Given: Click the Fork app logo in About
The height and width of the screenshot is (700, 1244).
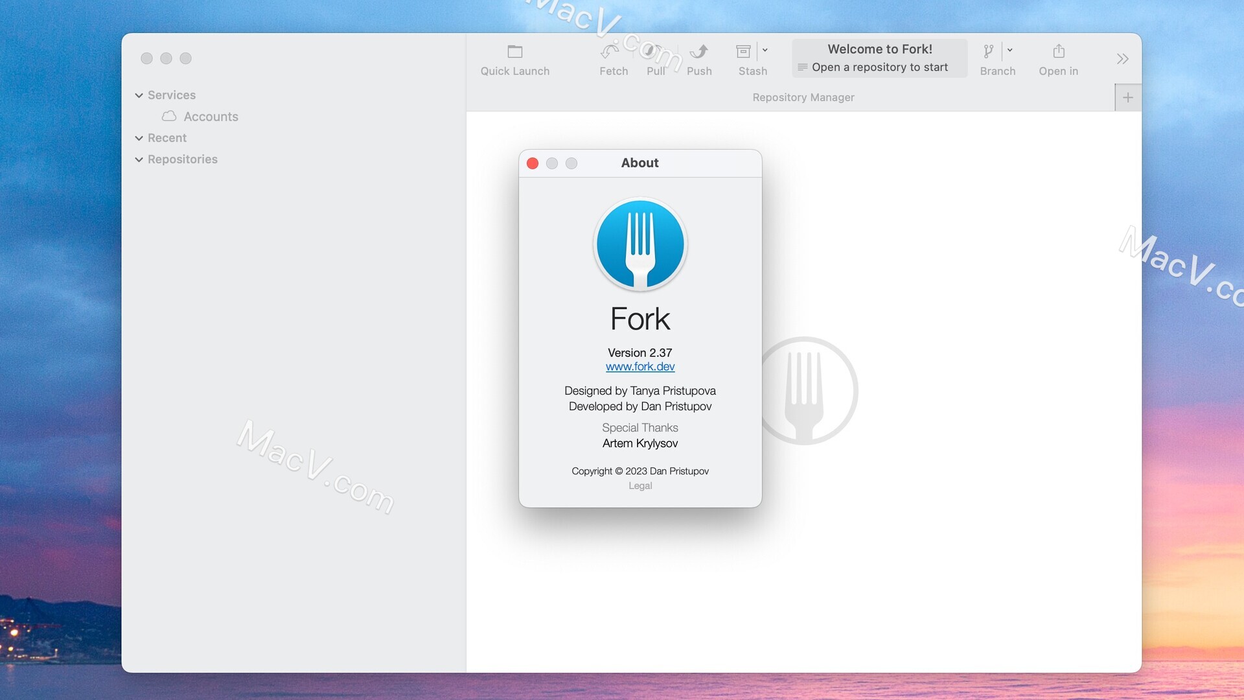Looking at the screenshot, I should tap(640, 244).
